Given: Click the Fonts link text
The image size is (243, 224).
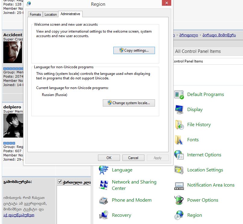Looking at the screenshot, I should coord(193,140).
